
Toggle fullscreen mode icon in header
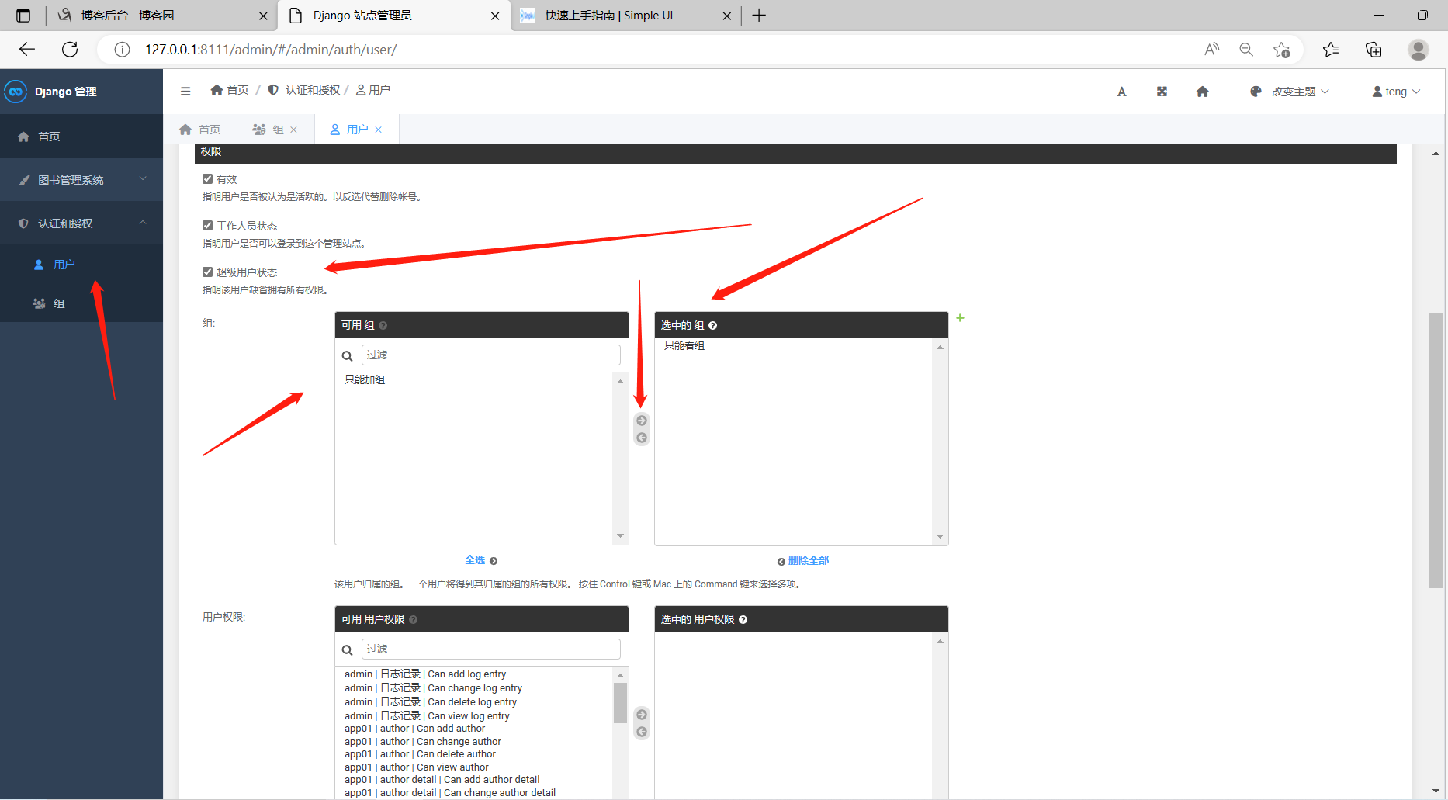[1162, 92]
